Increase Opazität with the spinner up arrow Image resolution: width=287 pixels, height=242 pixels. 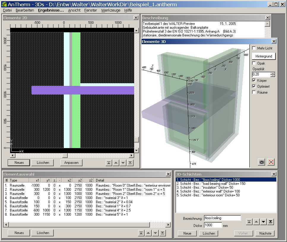273,73
